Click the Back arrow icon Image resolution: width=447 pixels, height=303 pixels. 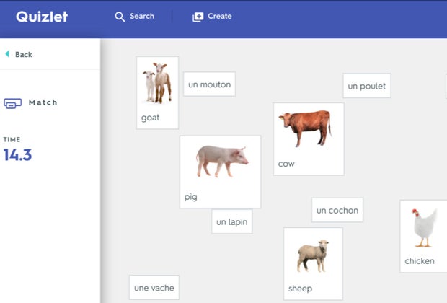pyautogui.click(x=7, y=54)
